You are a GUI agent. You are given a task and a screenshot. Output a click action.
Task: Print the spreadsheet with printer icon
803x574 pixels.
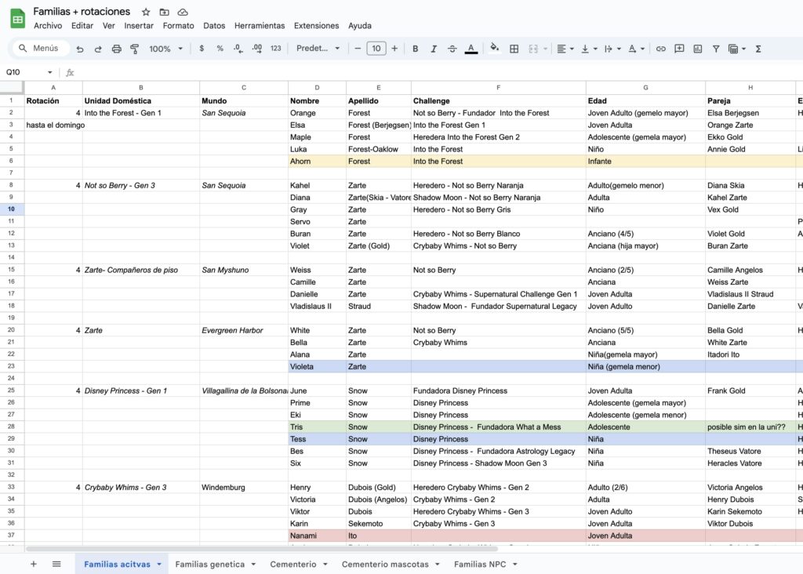(116, 49)
